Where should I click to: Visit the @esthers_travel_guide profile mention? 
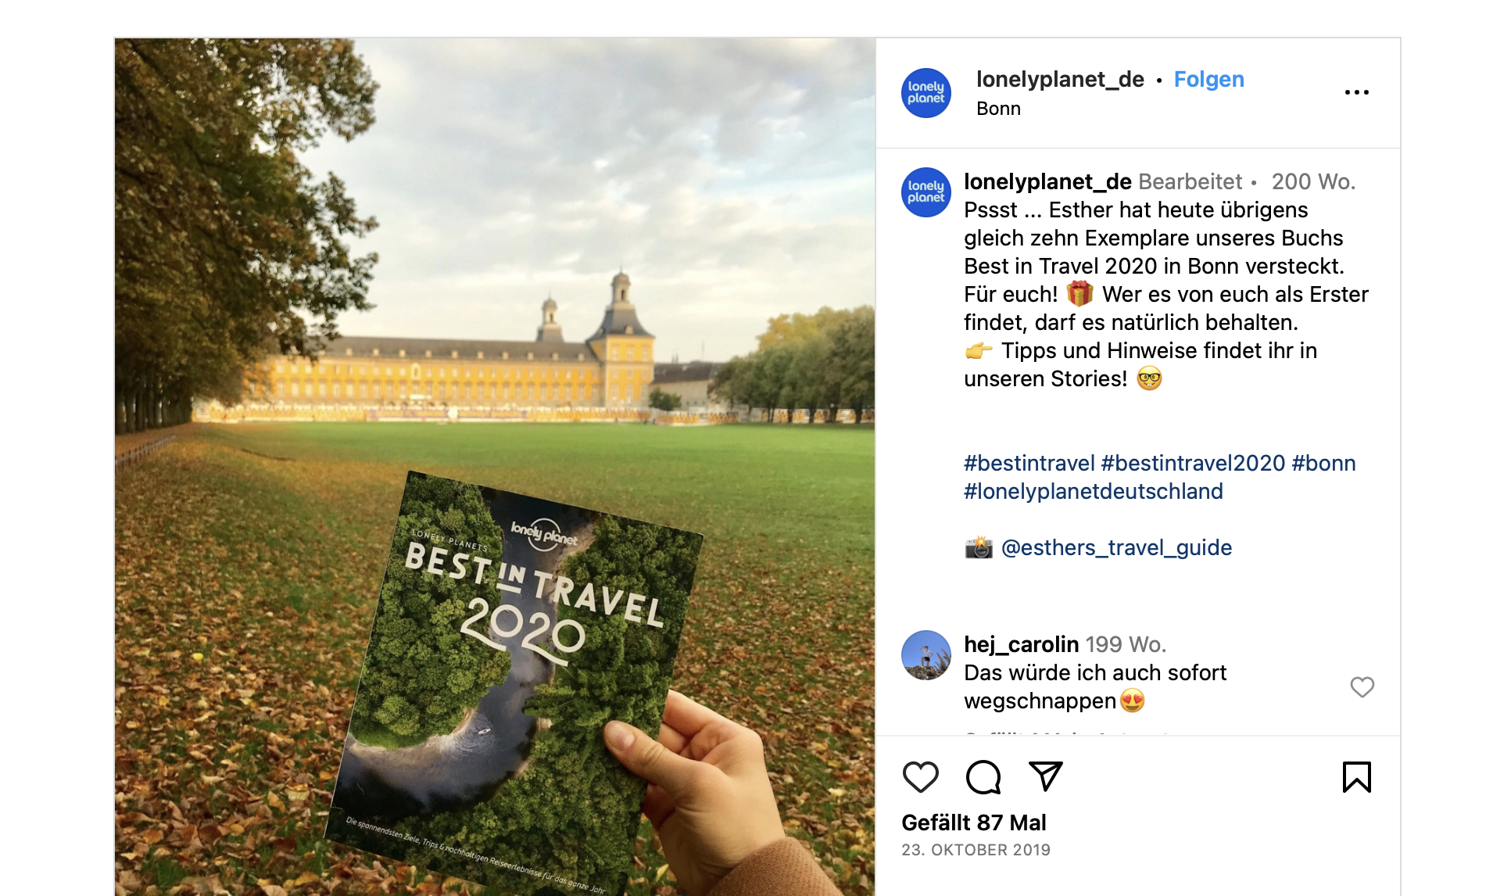coord(1116,547)
